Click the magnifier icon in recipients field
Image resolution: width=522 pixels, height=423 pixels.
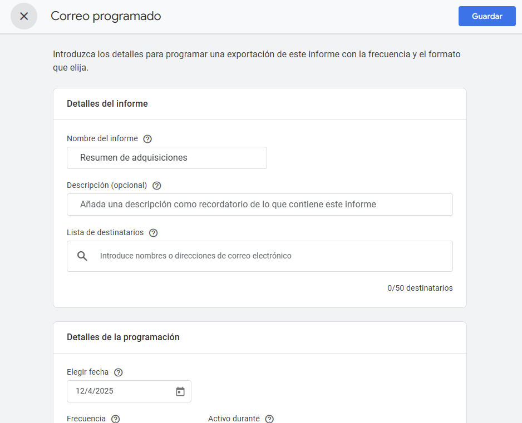click(82, 256)
